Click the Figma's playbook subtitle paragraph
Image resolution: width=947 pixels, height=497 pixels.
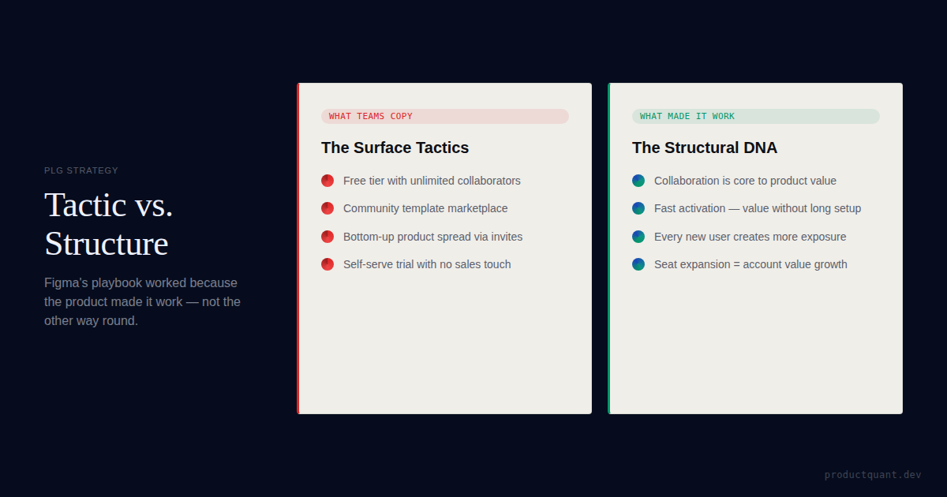[x=142, y=301]
